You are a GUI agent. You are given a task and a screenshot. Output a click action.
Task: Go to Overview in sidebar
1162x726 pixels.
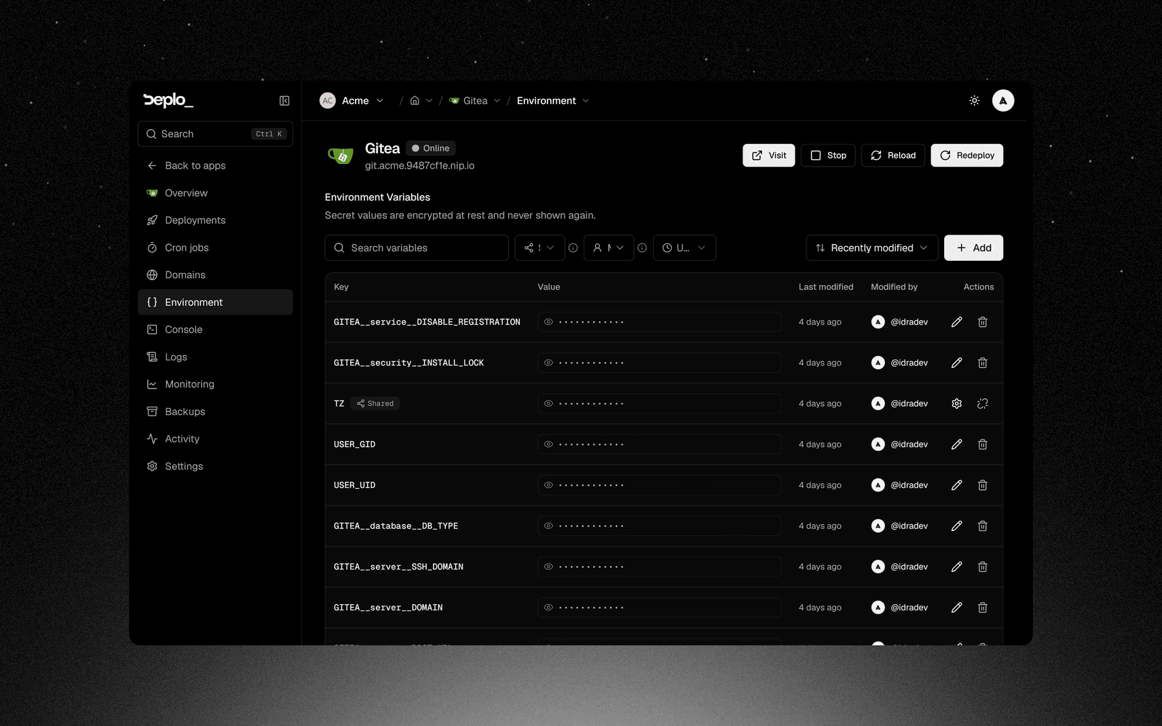click(215, 193)
